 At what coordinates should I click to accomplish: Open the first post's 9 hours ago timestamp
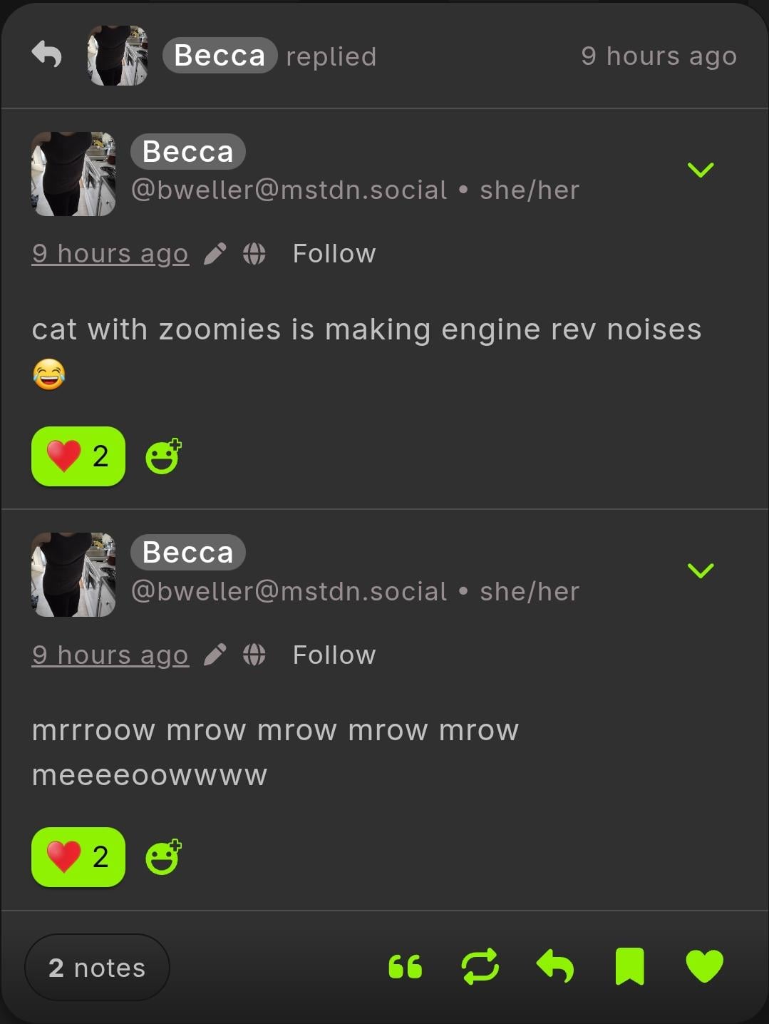click(110, 254)
